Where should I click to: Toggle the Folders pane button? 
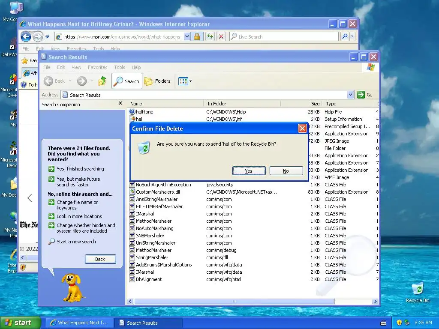click(x=157, y=81)
